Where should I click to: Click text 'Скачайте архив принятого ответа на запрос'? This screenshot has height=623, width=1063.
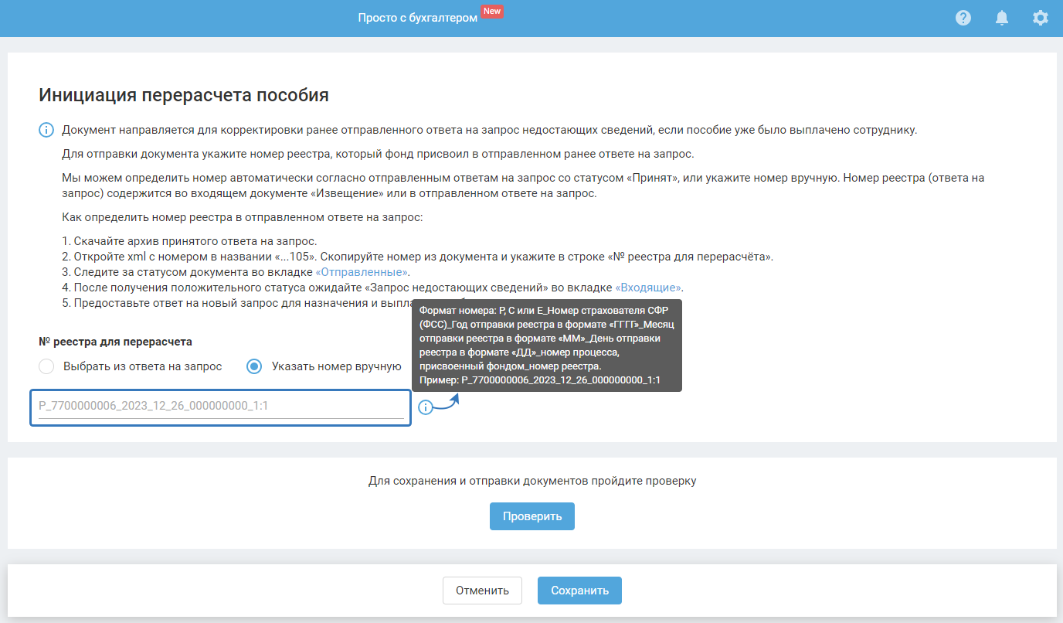[195, 241]
